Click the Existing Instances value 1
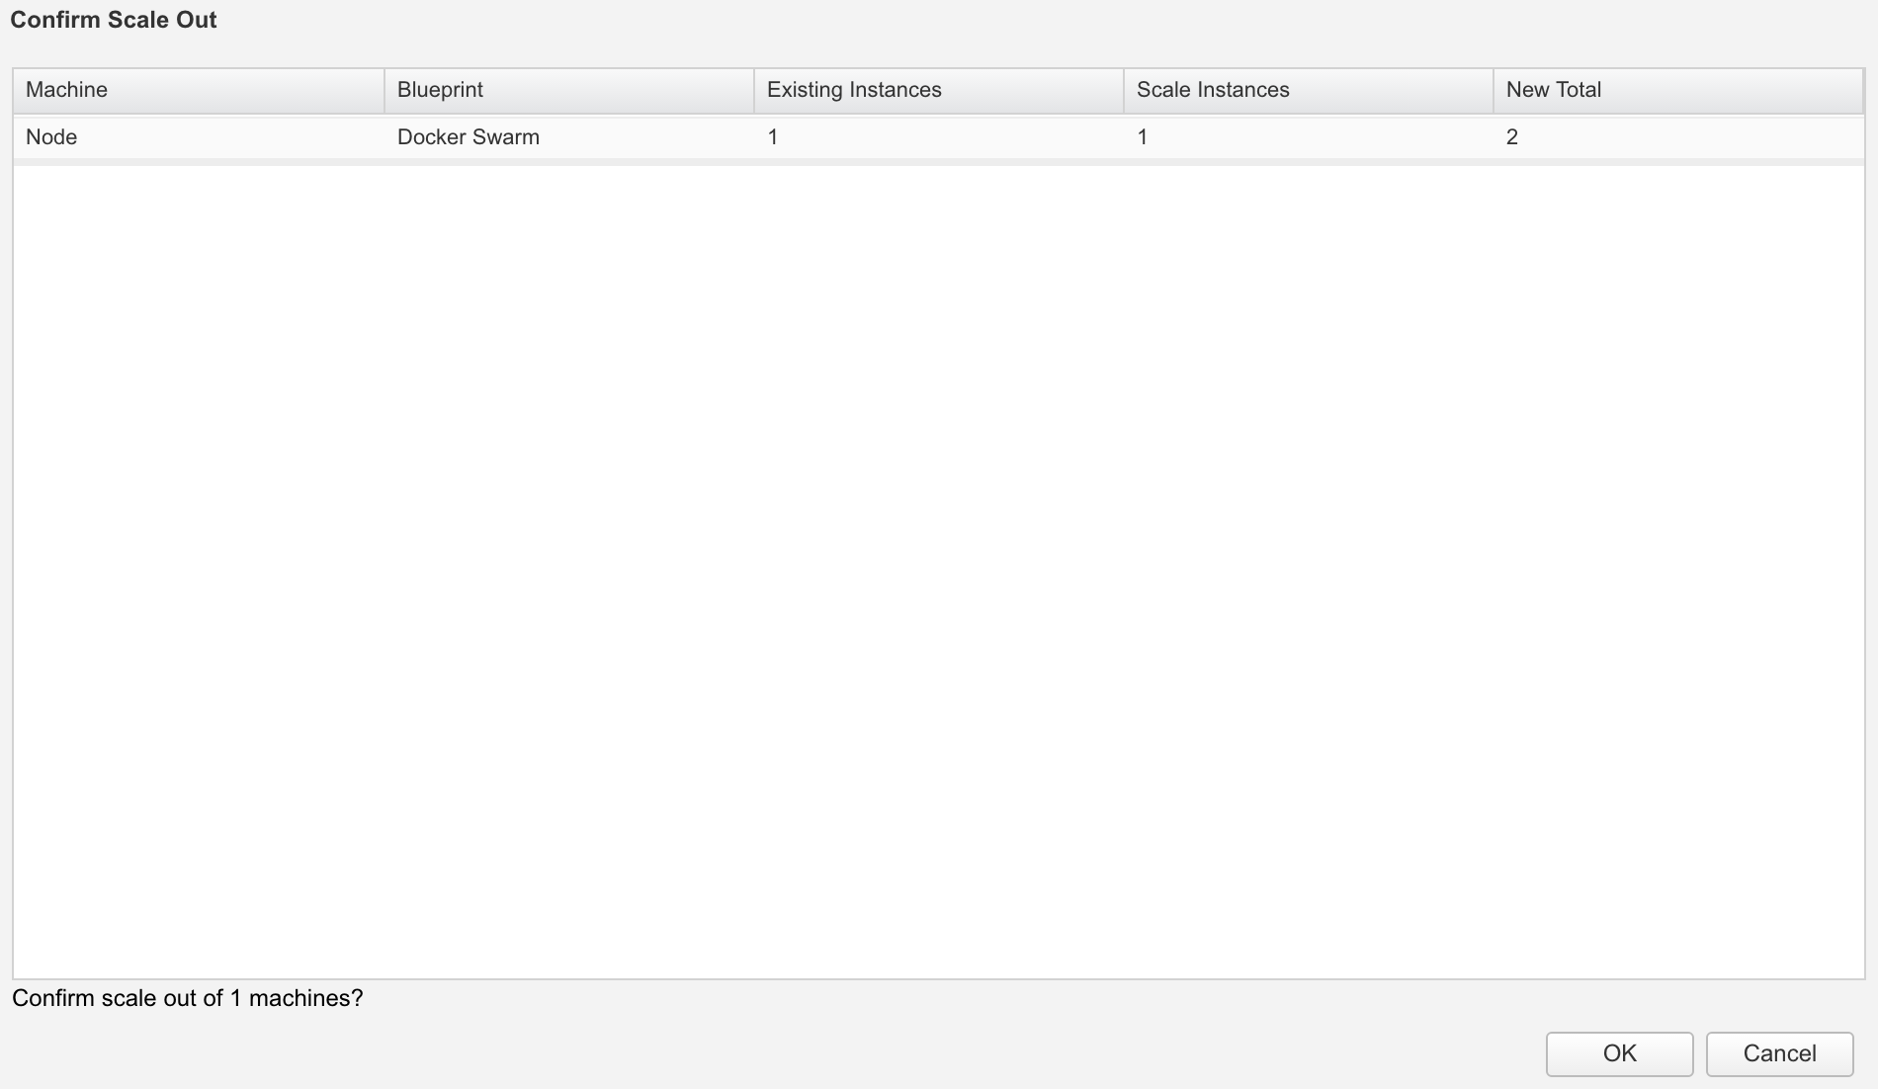This screenshot has width=1878, height=1089. tap(773, 137)
